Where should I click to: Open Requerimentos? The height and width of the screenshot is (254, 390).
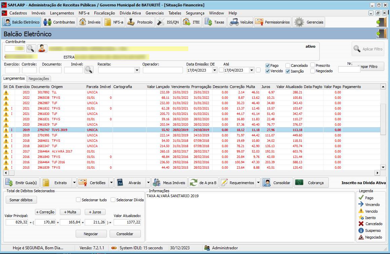point(238,183)
